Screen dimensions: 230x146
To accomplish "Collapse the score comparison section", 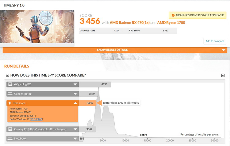I will tap(223, 75).
